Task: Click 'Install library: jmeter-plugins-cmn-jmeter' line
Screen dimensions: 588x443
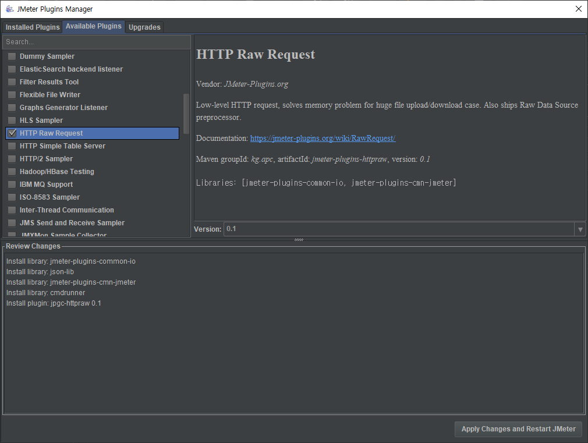Action: pos(71,282)
